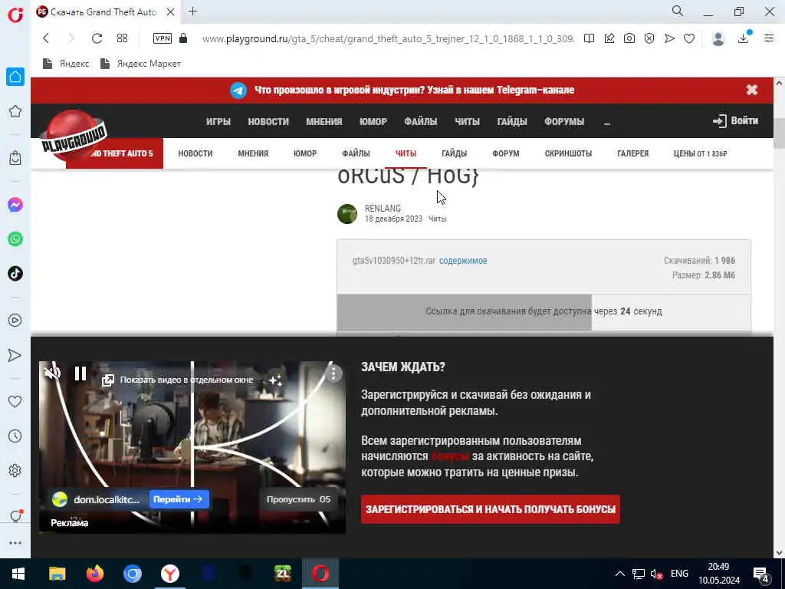
Task: Select ЧИТЫ tab in game submenu
Action: coord(406,153)
